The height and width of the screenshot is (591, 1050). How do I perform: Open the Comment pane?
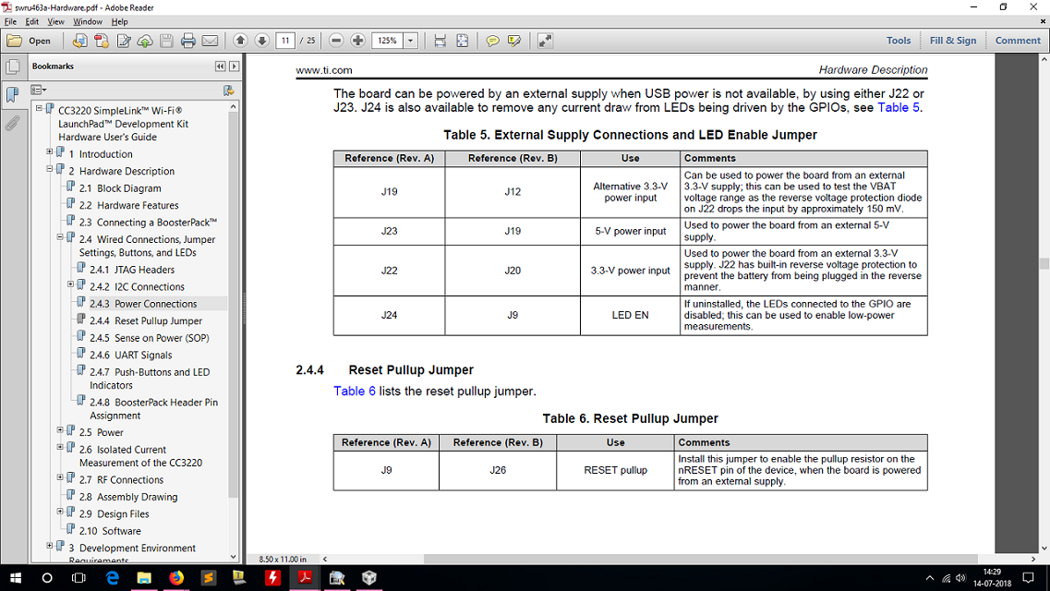[1017, 41]
